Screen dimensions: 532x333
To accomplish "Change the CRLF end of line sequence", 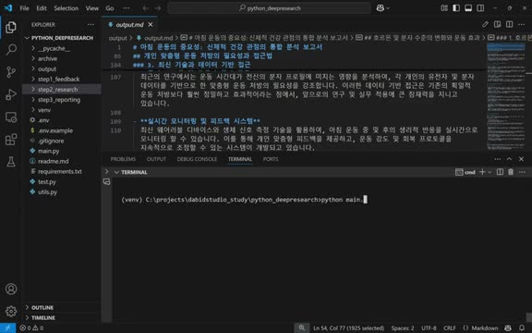I will [450, 327].
